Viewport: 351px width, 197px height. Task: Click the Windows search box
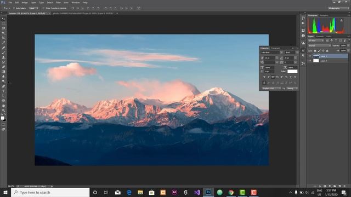click(50, 192)
